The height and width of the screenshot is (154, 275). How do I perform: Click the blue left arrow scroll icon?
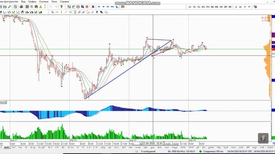click(99, 7)
